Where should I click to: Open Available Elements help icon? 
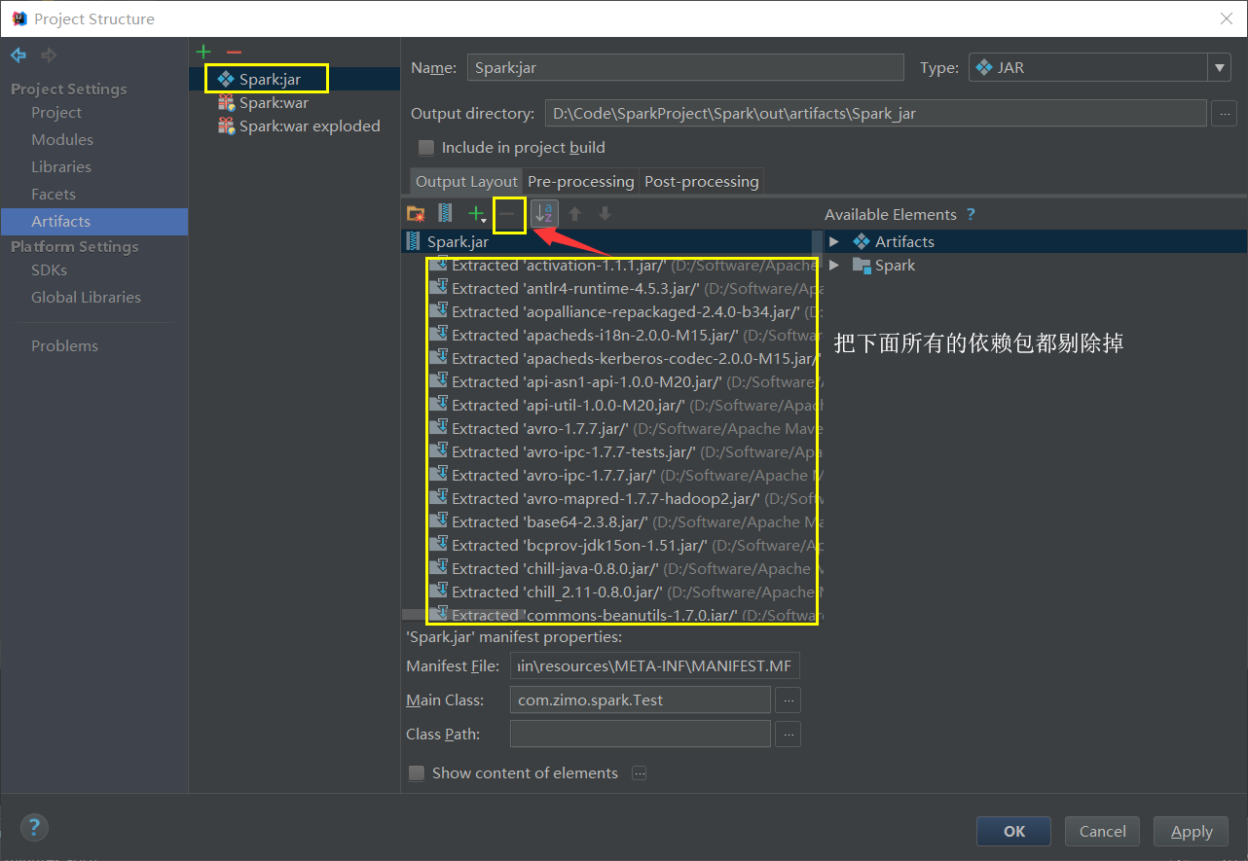pyautogui.click(x=970, y=214)
